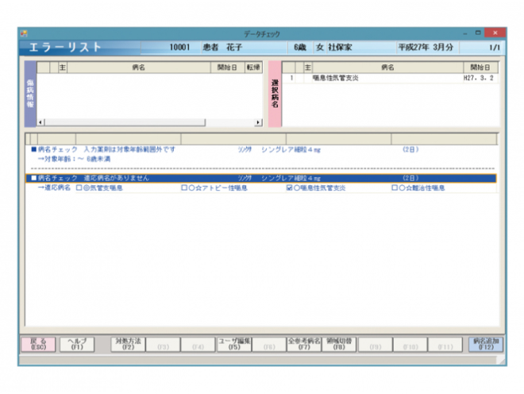Image resolution: width=524 pixels, height=394 pixels.
Task: Select the highlighted 適応病名がありません error row
Action: [x=260, y=178]
